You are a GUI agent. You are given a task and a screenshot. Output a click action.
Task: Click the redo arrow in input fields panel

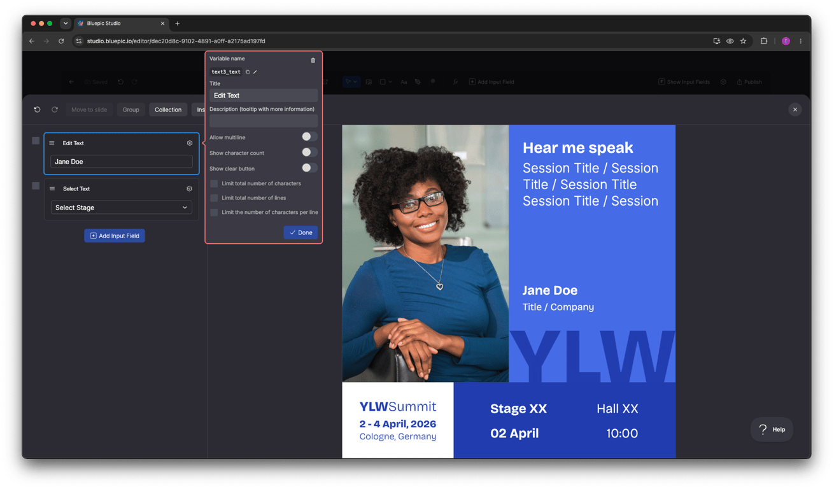pos(55,110)
